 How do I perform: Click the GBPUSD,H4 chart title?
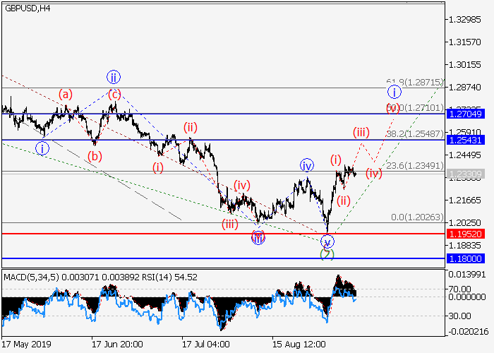(26, 8)
